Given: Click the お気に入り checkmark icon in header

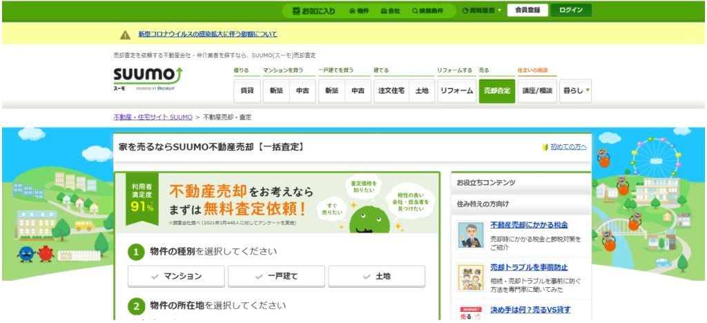Looking at the screenshot, I should pos(296,11).
